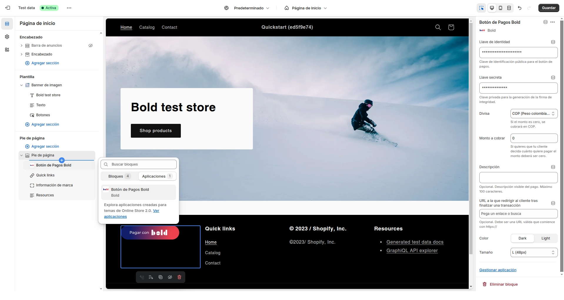Screen dimensions: 564x300
Task: Click red trash icon in block toolbar
Action: point(179,277)
